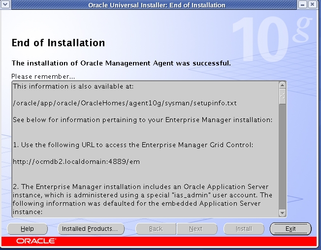Viewport: 321px width, 250px height.
Task: Minimize the Oracle Universal Installer window
Action: [303, 4]
